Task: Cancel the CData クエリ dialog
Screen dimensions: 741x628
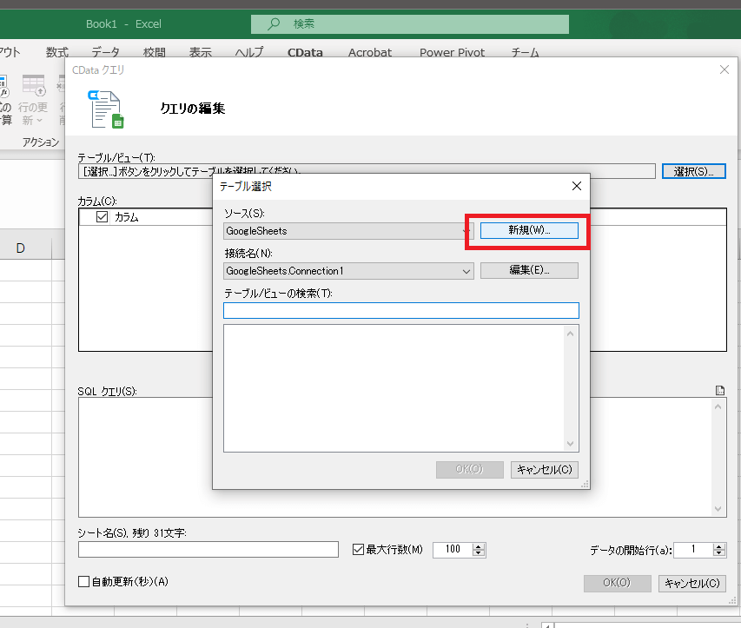Action: pos(691,584)
